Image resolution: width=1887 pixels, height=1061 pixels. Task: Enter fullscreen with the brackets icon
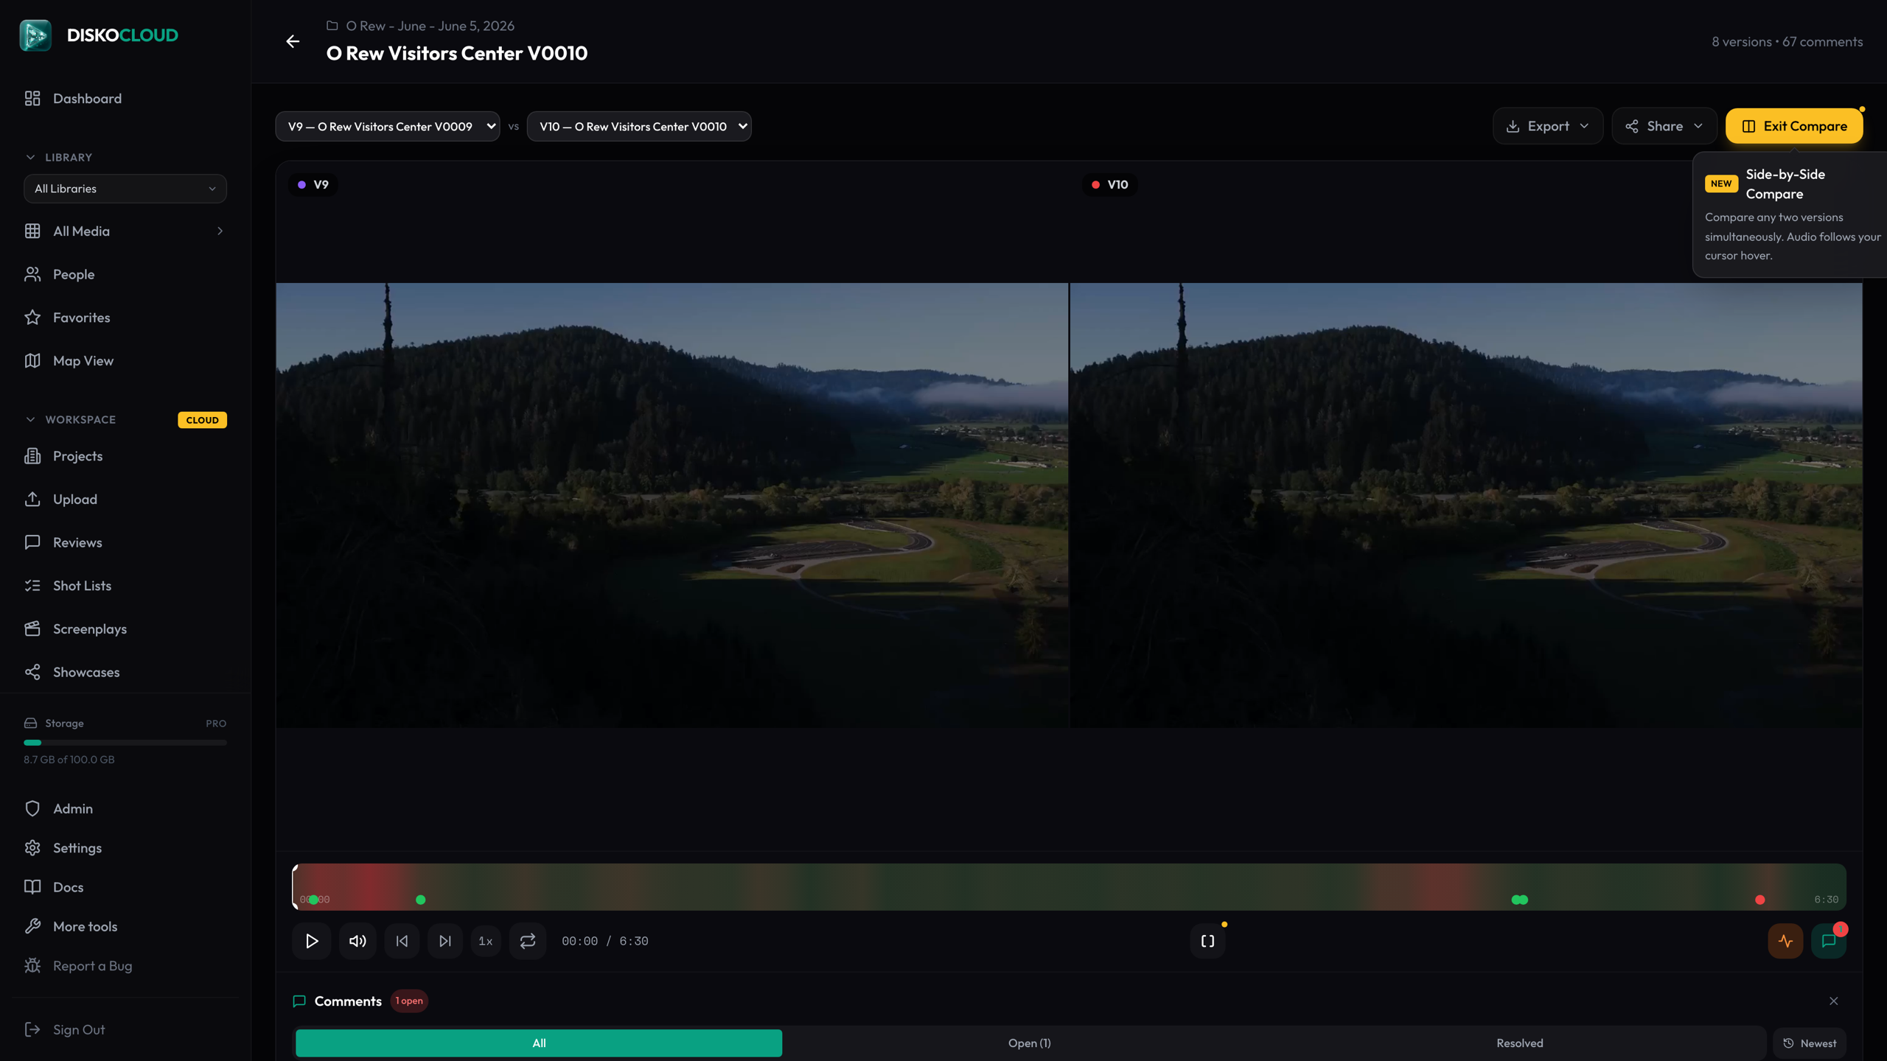tap(1207, 941)
